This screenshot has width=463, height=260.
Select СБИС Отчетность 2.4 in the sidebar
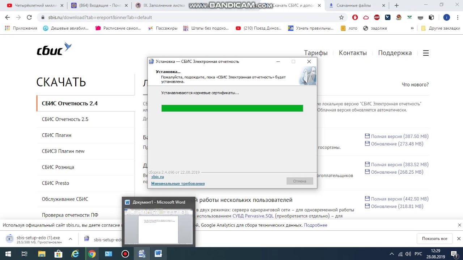(x=86, y=103)
